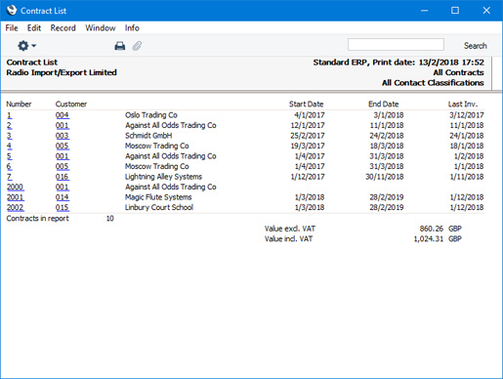Open contract number 4 link
This screenshot has height=379, width=503.
[10, 146]
